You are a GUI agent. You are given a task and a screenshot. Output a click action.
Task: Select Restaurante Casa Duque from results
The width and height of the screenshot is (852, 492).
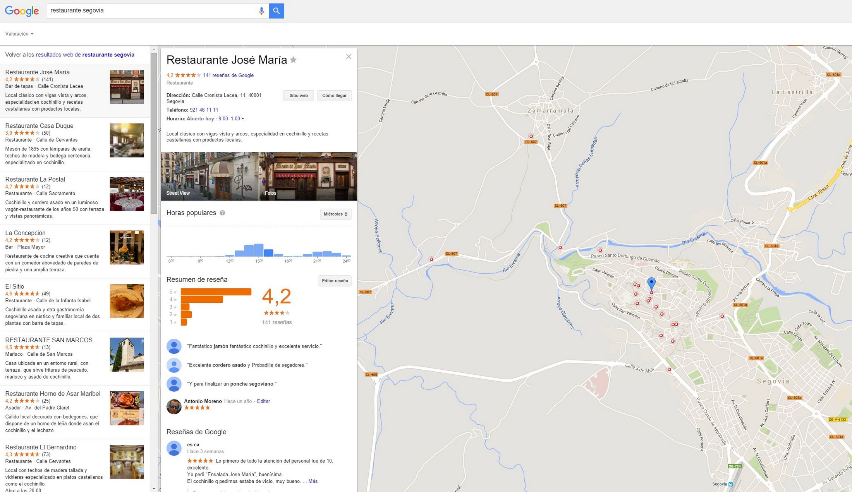pos(39,126)
